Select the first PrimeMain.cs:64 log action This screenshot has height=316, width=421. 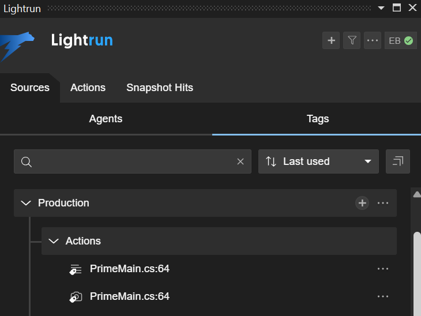[x=130, y=269]
